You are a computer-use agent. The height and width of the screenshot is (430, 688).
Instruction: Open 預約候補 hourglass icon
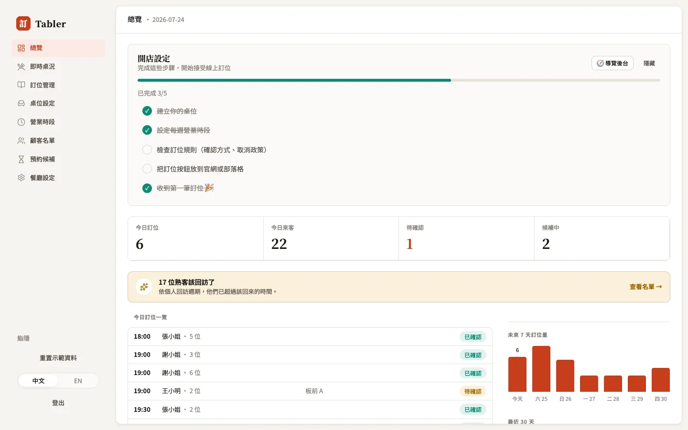tap(21, 159)
